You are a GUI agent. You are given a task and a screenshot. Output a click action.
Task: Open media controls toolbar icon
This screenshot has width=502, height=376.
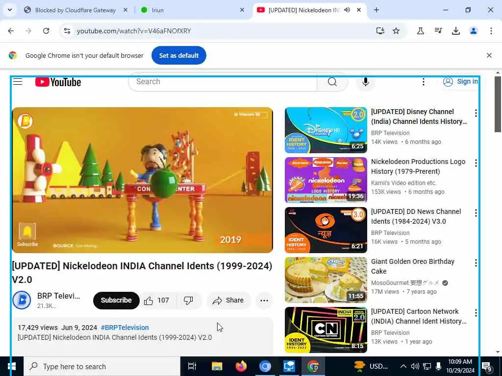[x=438, y=31]
